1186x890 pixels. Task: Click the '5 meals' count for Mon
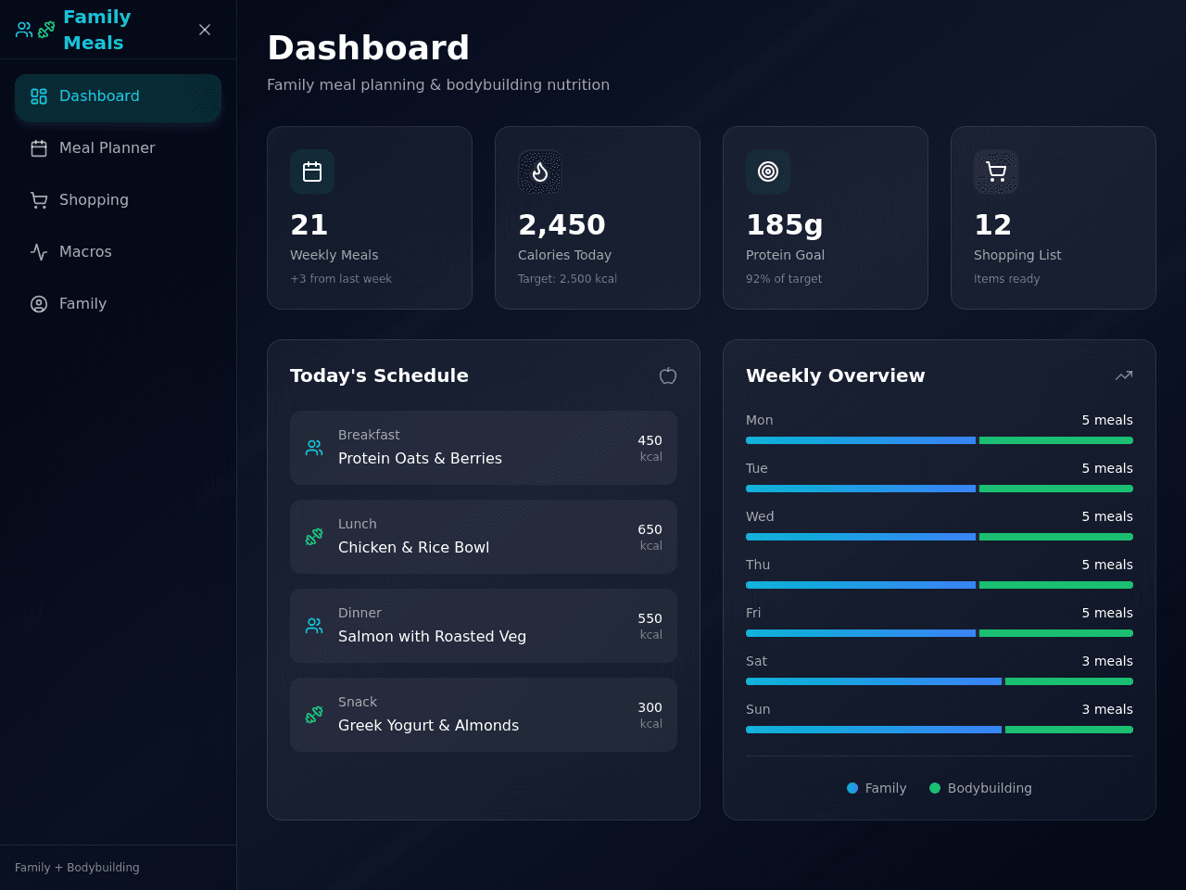1107,420
